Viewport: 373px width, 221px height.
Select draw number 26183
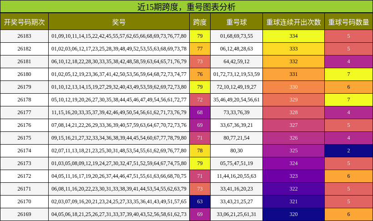click(x=24, y=36)
